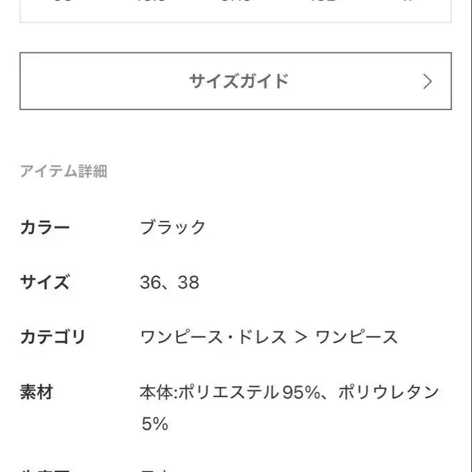472x472 pixels.
Task: Click the 素材 material label
Action: pyautogui.click(x=37, y=392)
